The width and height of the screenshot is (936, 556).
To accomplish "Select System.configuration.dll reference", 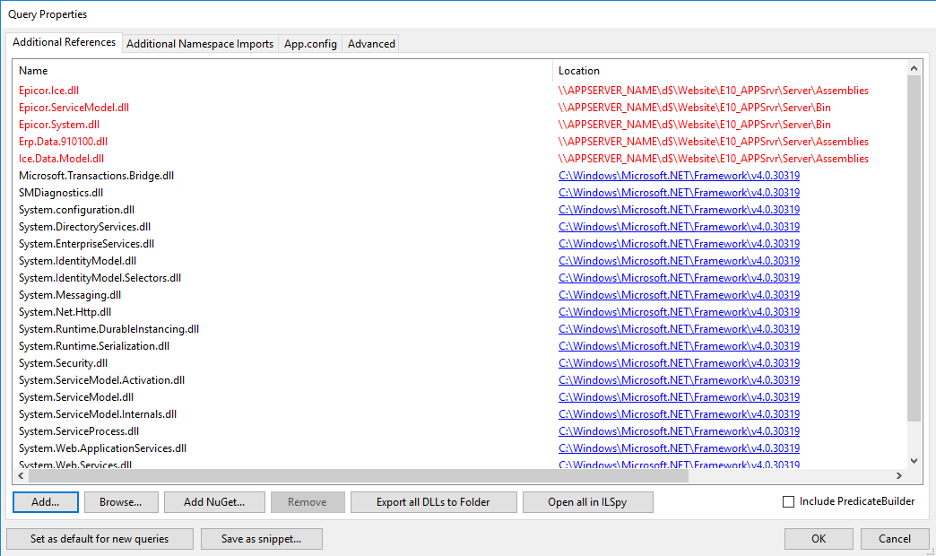I will pos(76,210).
